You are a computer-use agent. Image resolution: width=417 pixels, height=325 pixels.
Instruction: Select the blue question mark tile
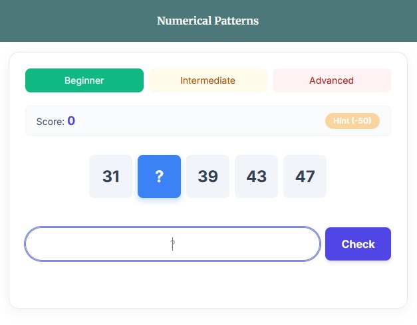[x=159, y=177]
